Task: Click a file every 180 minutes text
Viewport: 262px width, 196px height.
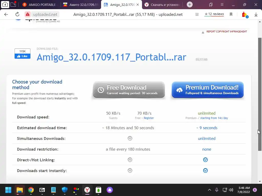Action: click(128, 149)
